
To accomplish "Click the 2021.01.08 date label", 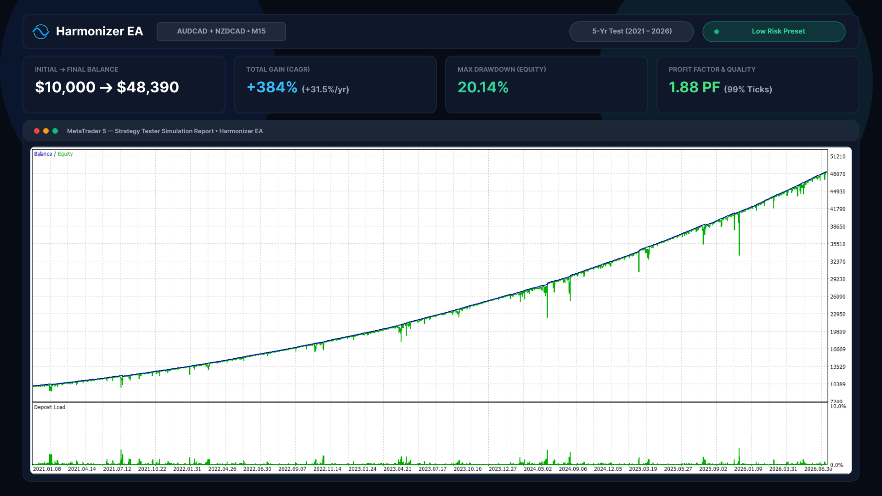I will pyautogui.click(x=47, y=469).
